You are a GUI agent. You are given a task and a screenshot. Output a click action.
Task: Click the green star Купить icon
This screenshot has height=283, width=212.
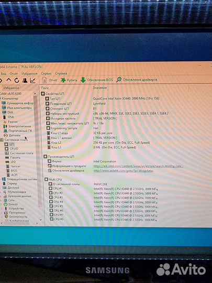63,80
